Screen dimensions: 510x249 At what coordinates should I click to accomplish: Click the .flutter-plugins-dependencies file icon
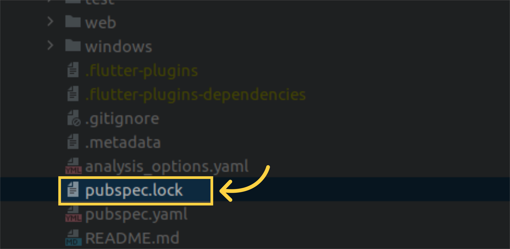point(73,94)
